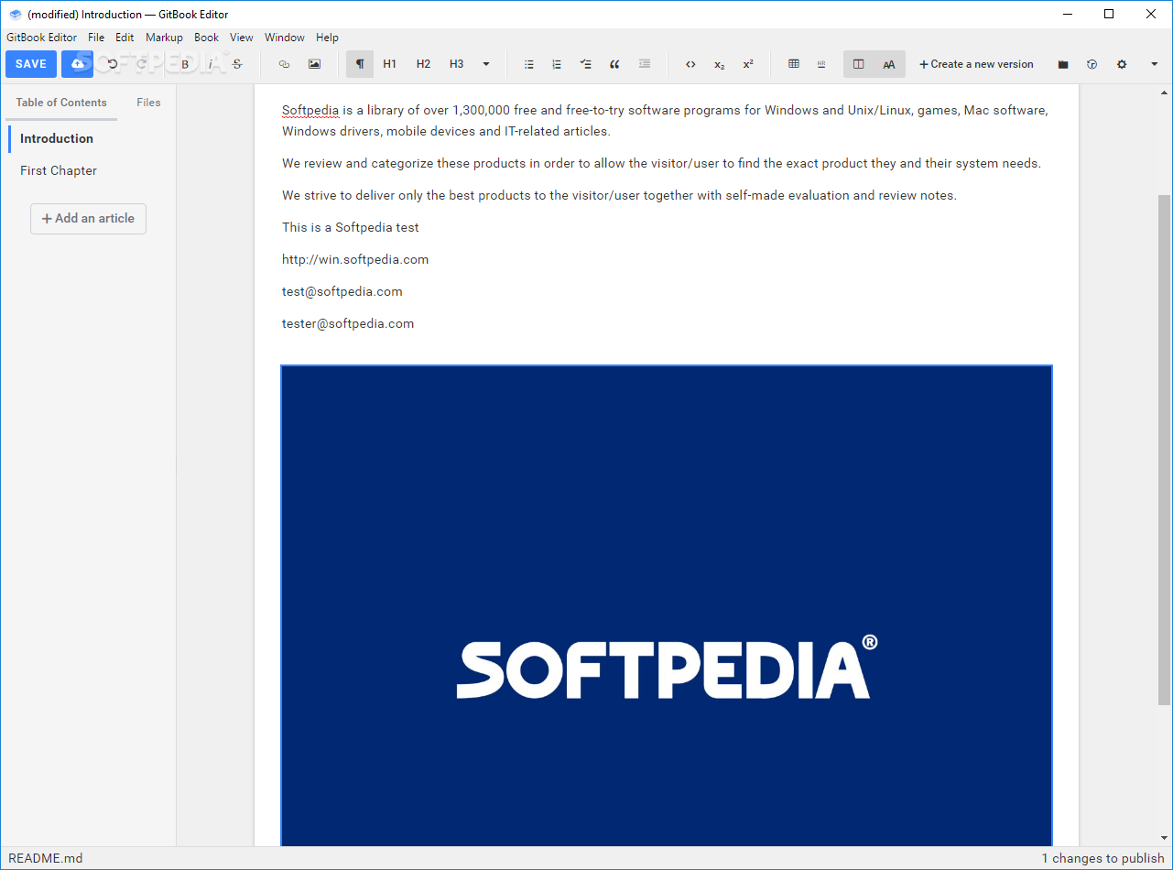
Task: Open the Edit menu
Action: tap(125, 38)
